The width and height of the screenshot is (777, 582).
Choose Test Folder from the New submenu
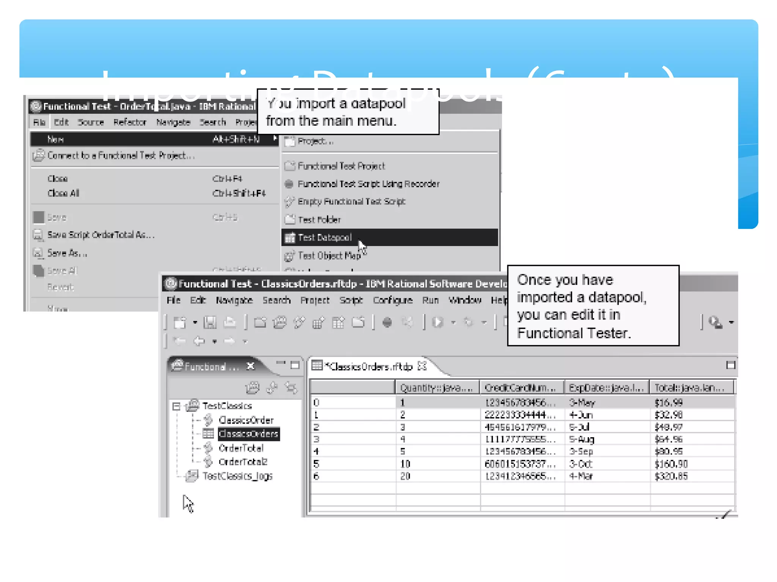pyautogui.click(x=390, y=219)
